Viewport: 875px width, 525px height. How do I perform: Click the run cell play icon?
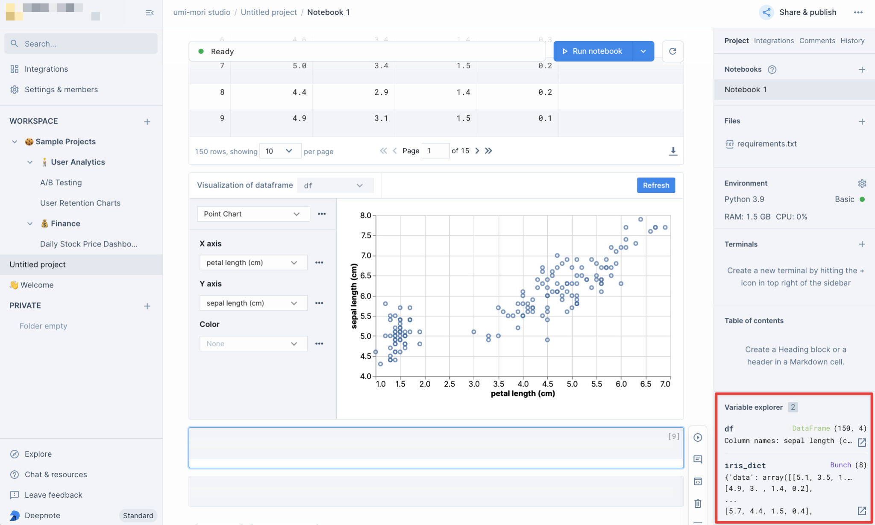click(x=698, y=437)
